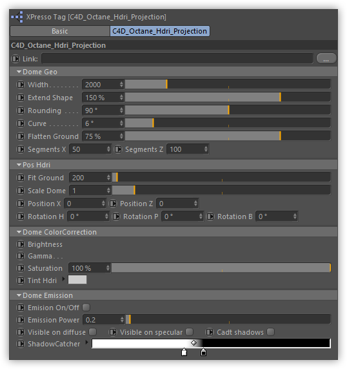Click the Link input field
The height and width of the screenshot is (369, 347).
pyautogui.click(x=177, y=59)
